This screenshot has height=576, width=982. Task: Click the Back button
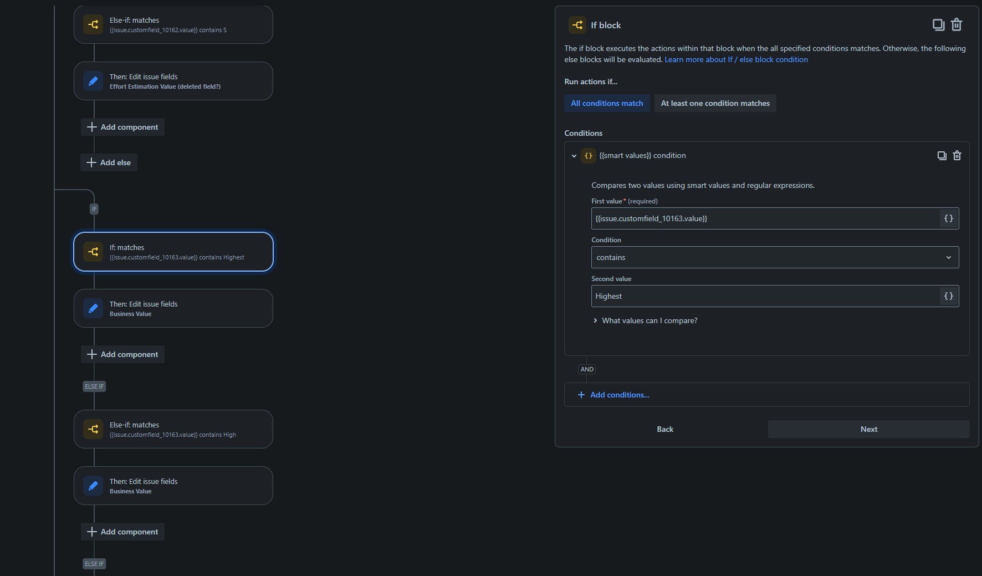point(665,429)
